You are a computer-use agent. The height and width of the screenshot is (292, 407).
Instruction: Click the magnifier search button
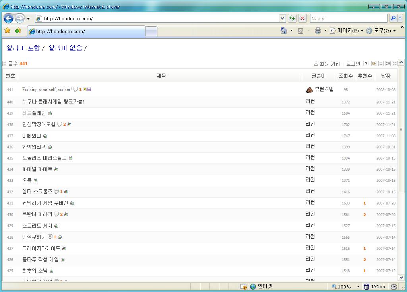click(x=393, y=18)
